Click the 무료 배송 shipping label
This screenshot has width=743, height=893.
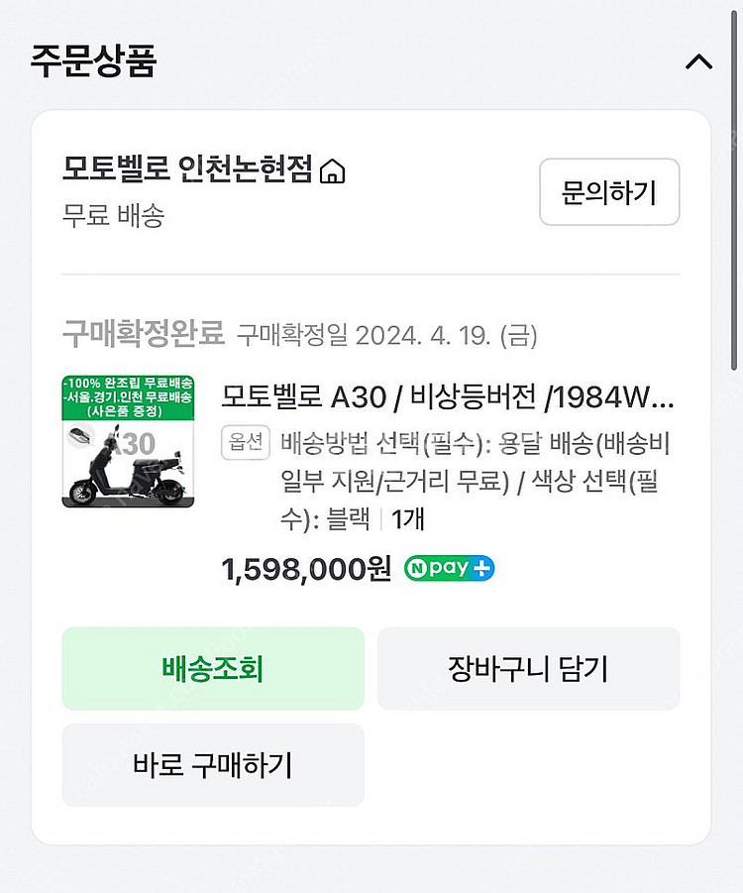click(x=113, y=216)
